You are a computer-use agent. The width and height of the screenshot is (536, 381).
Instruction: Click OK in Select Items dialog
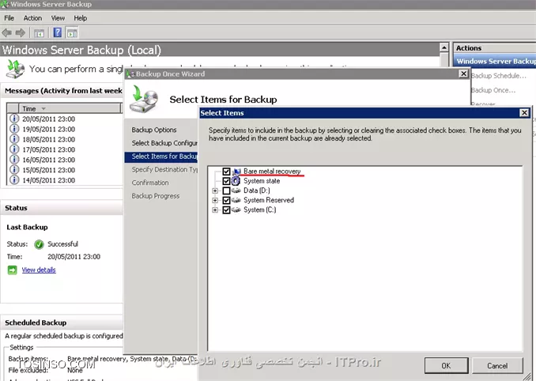pos(446,366)
